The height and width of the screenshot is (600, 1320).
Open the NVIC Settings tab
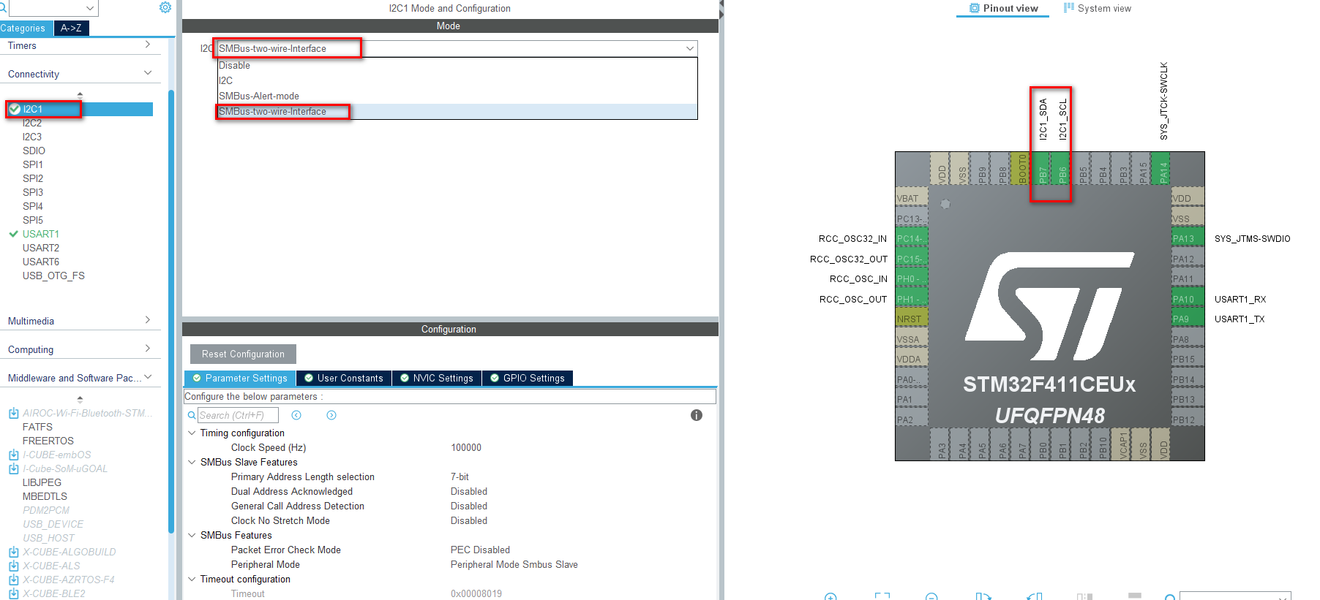(437, 378)
